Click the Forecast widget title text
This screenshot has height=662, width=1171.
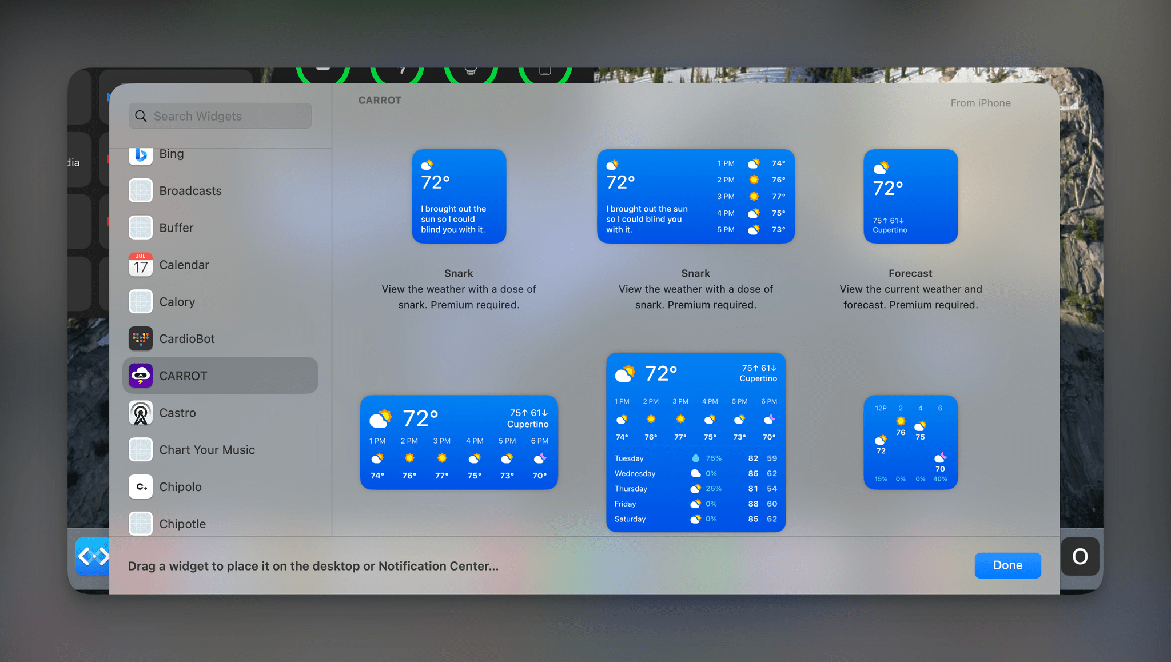(910, 273)
